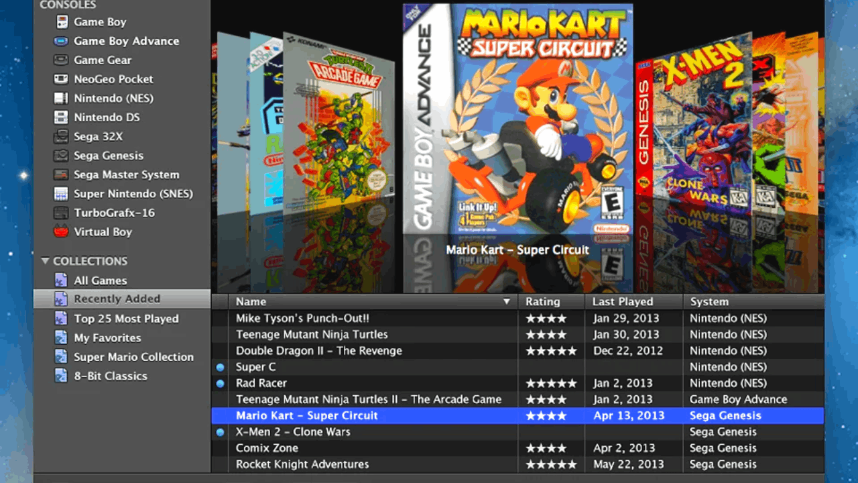Set Mario Kart Super Circuit star rating

(x=546, y=416)
